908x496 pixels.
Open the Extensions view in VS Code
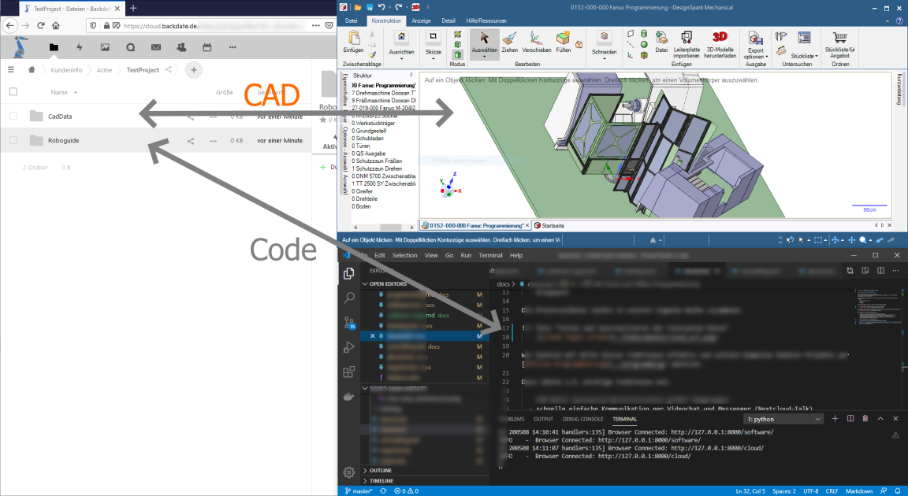click(x=348, y=372)
